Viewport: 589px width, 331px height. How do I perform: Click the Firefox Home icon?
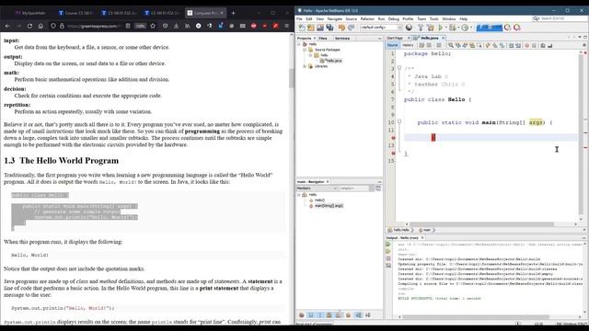click(x=40, y=26)
